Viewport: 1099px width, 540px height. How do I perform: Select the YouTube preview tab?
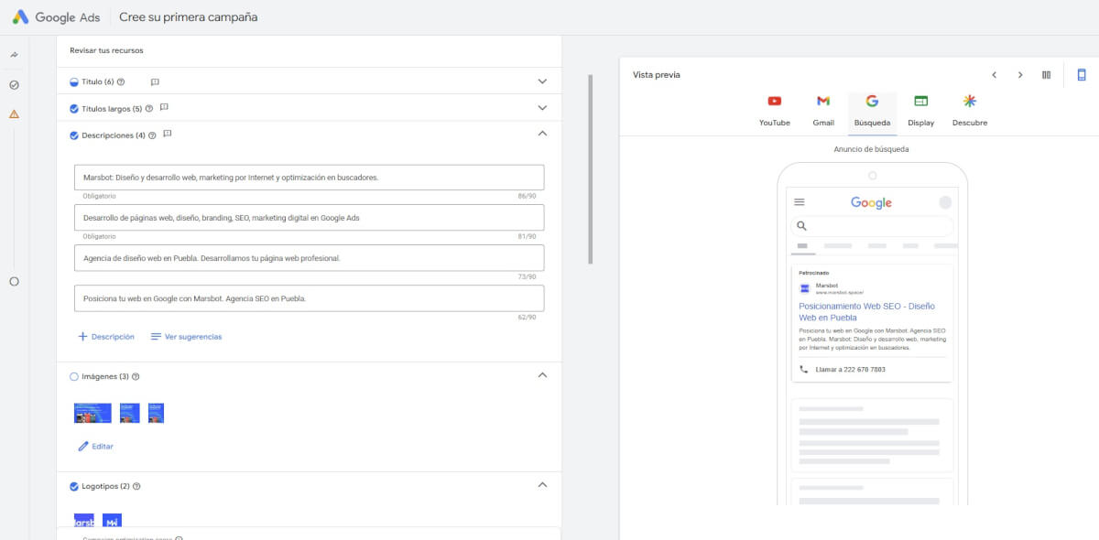(774, 110)
